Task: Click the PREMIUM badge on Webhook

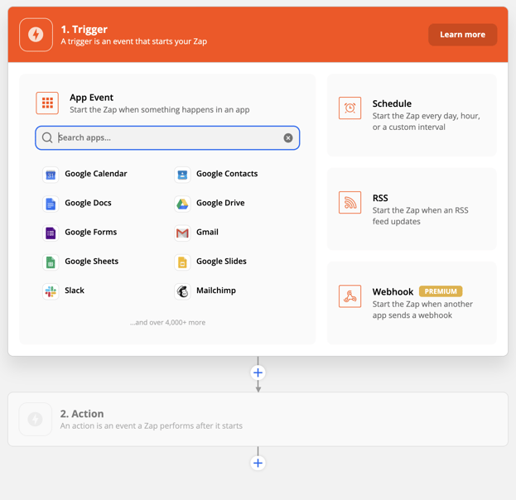Action: 441,291
